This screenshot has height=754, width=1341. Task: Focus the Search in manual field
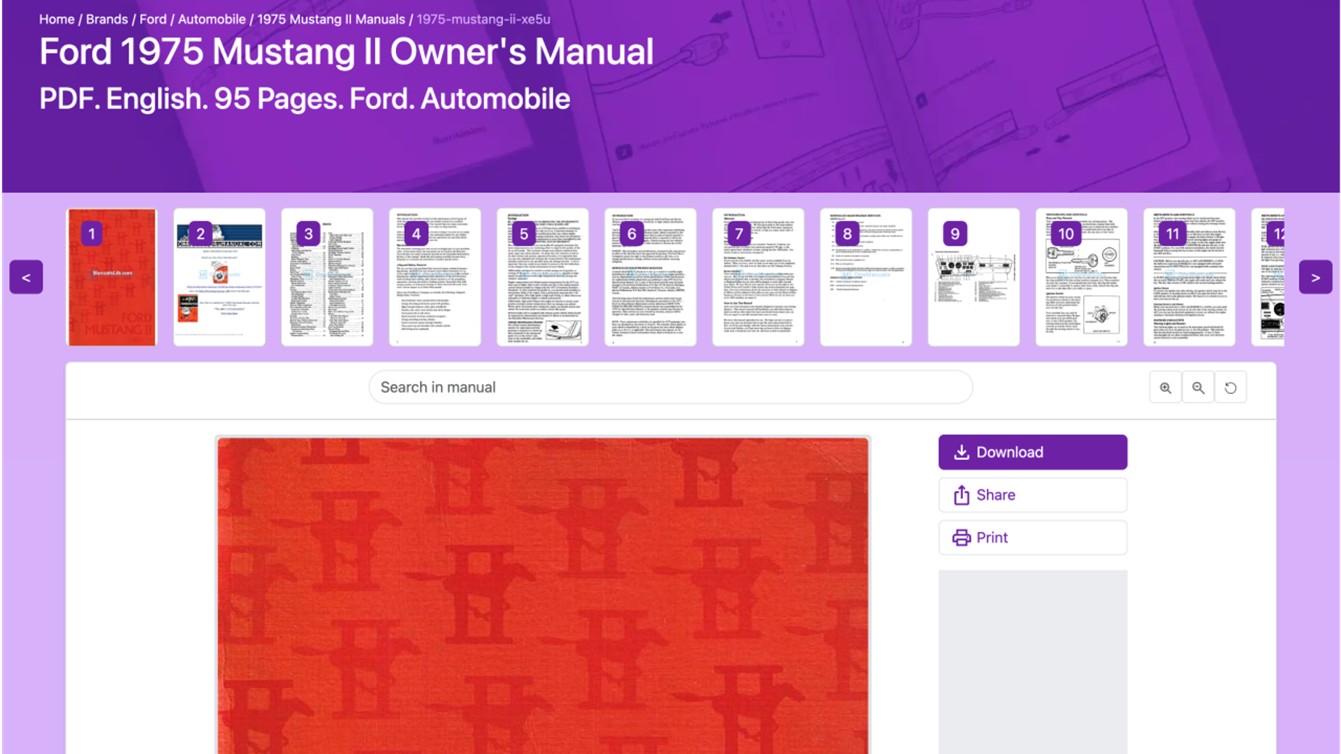tap(670, 387)
